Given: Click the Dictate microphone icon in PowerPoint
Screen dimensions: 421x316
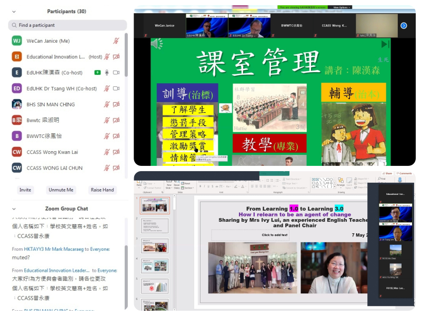Looking at the screenshot, I should pyautogui.click(x=399, y=181).
